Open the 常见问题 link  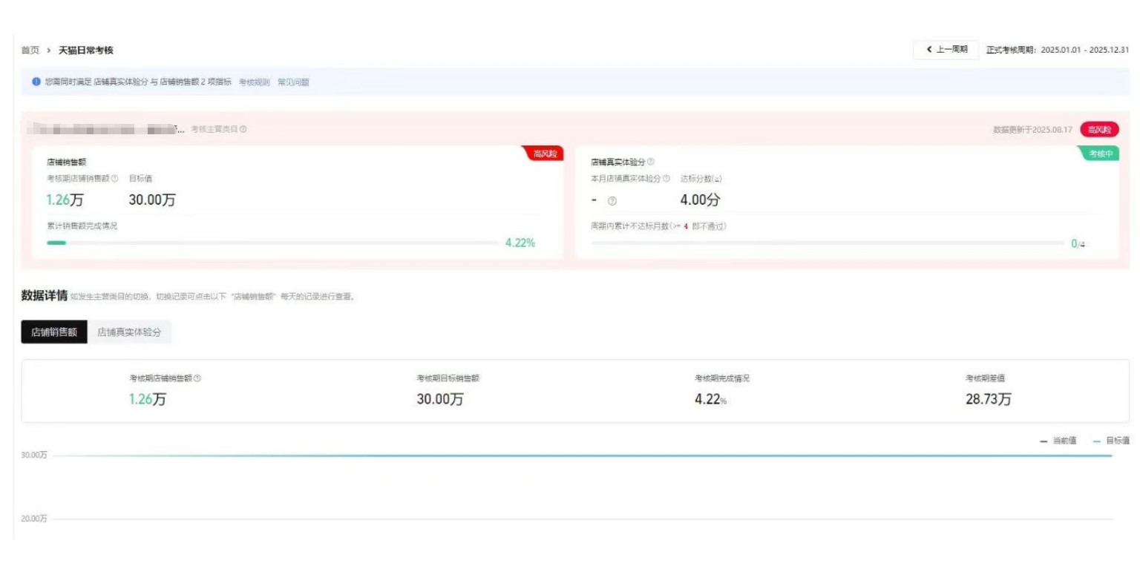point(293,82)
